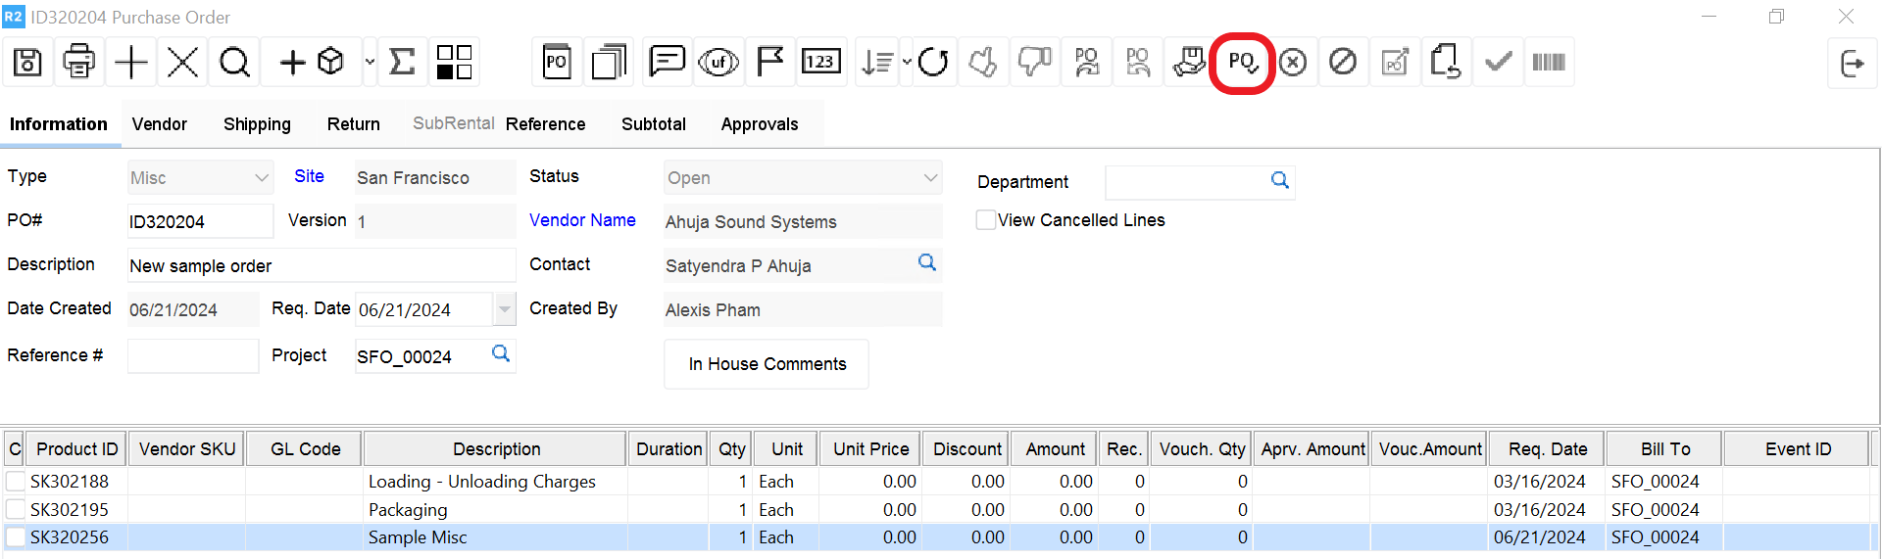Tick the checkbox for Packaging row SK302195
The width and height of the screenshot is (1882, 559).
coord(16,510)
